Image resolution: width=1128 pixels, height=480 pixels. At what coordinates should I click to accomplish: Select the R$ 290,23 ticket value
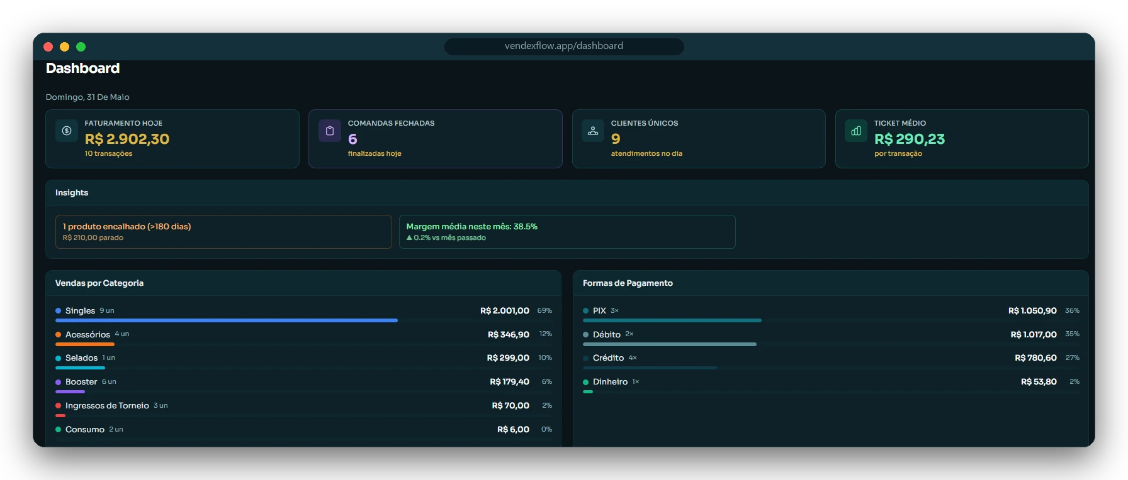click(x=910, y=139)
